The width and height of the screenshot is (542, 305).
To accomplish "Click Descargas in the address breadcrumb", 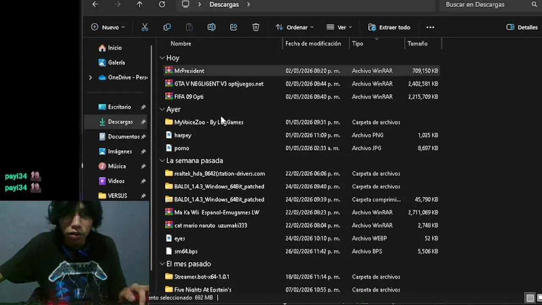I will [224, 4].
